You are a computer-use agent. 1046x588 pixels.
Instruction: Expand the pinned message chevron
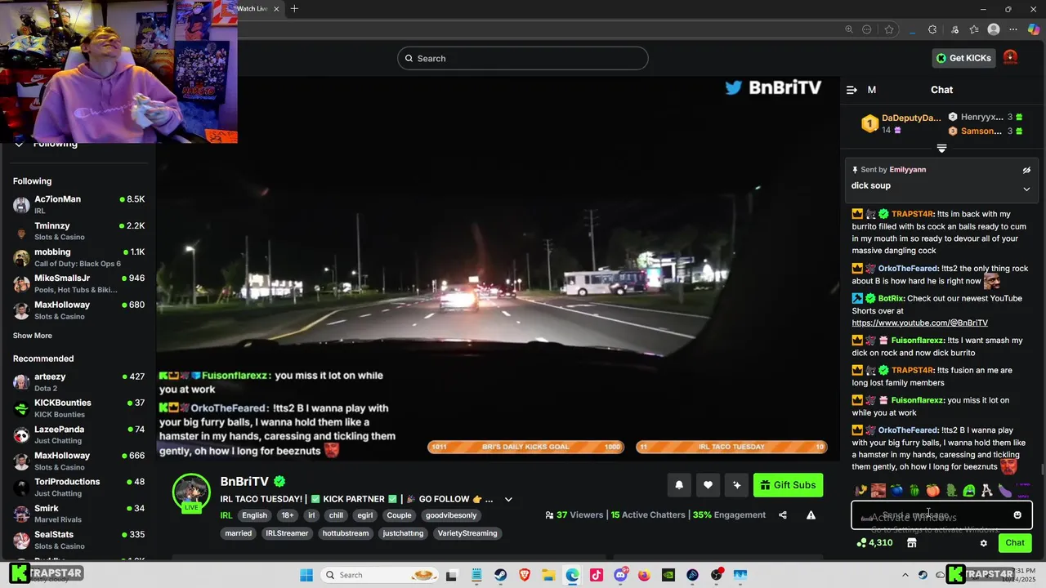(1026, 189)
